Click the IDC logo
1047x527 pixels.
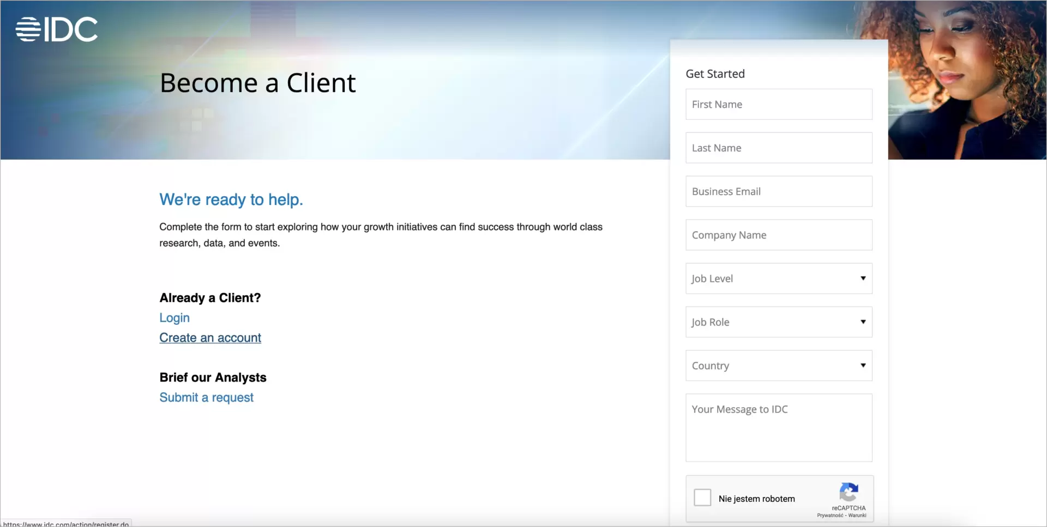point(56,29)
